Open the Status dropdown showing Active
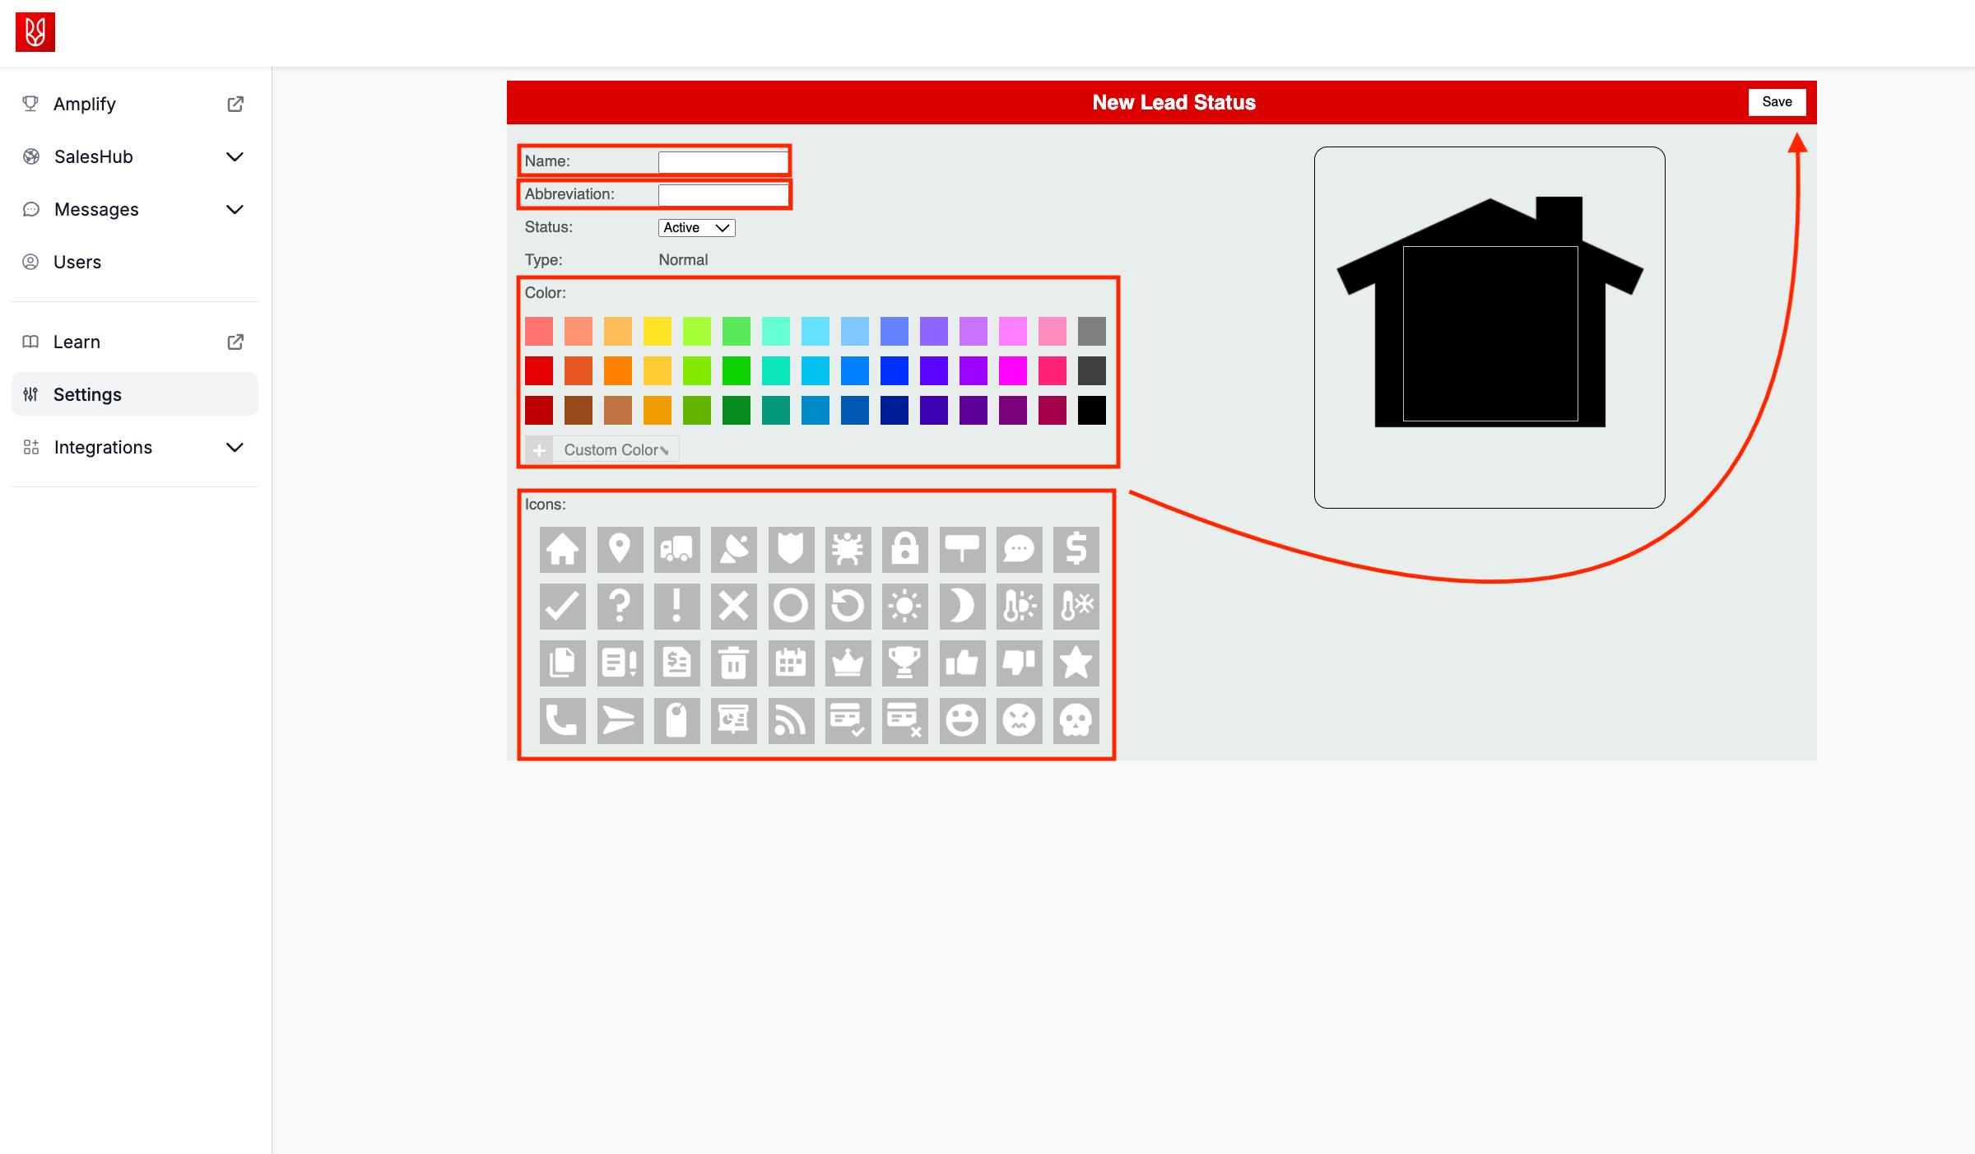This screenshot has width=1975, height=1154. click(696, 228)
